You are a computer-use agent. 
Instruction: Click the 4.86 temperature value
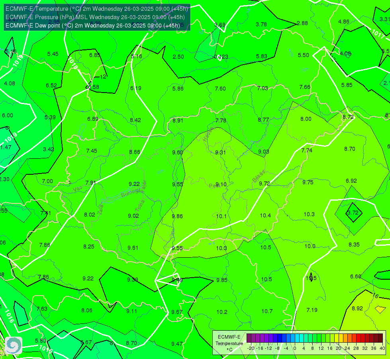[344, 22]
